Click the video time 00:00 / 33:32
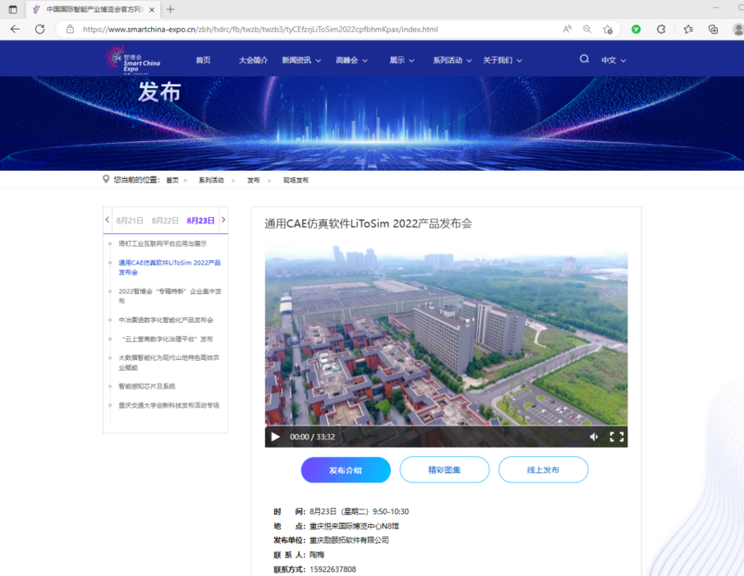Viewport: 744px width, 576px height. pos(312,437)
